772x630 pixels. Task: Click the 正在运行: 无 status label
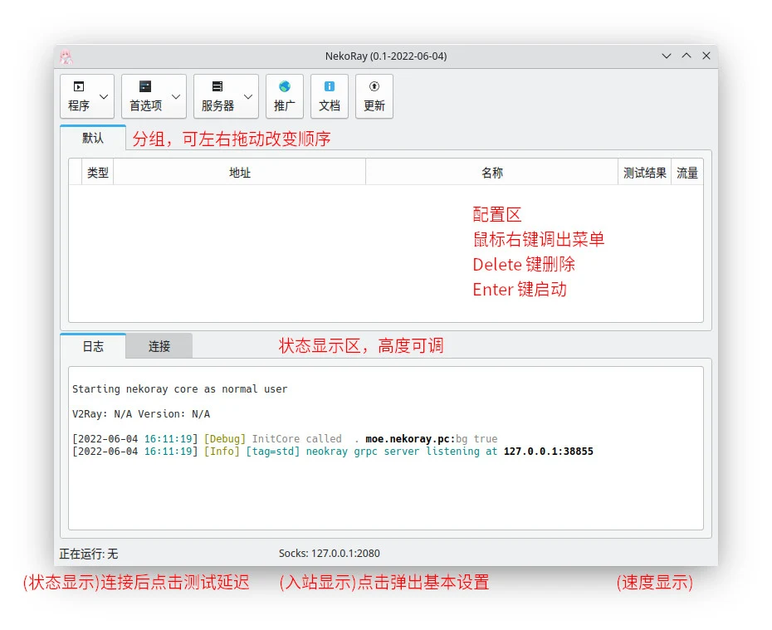point(89,554)
